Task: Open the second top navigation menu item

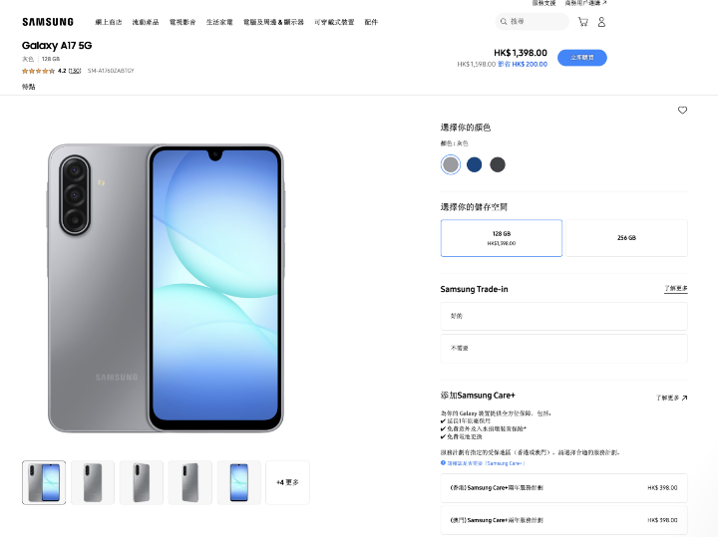Action: coord(146,22)
